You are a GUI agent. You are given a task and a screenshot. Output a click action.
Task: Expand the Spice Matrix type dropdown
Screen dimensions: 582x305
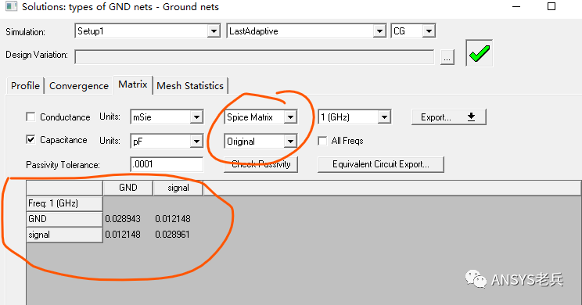coord(290,117)
